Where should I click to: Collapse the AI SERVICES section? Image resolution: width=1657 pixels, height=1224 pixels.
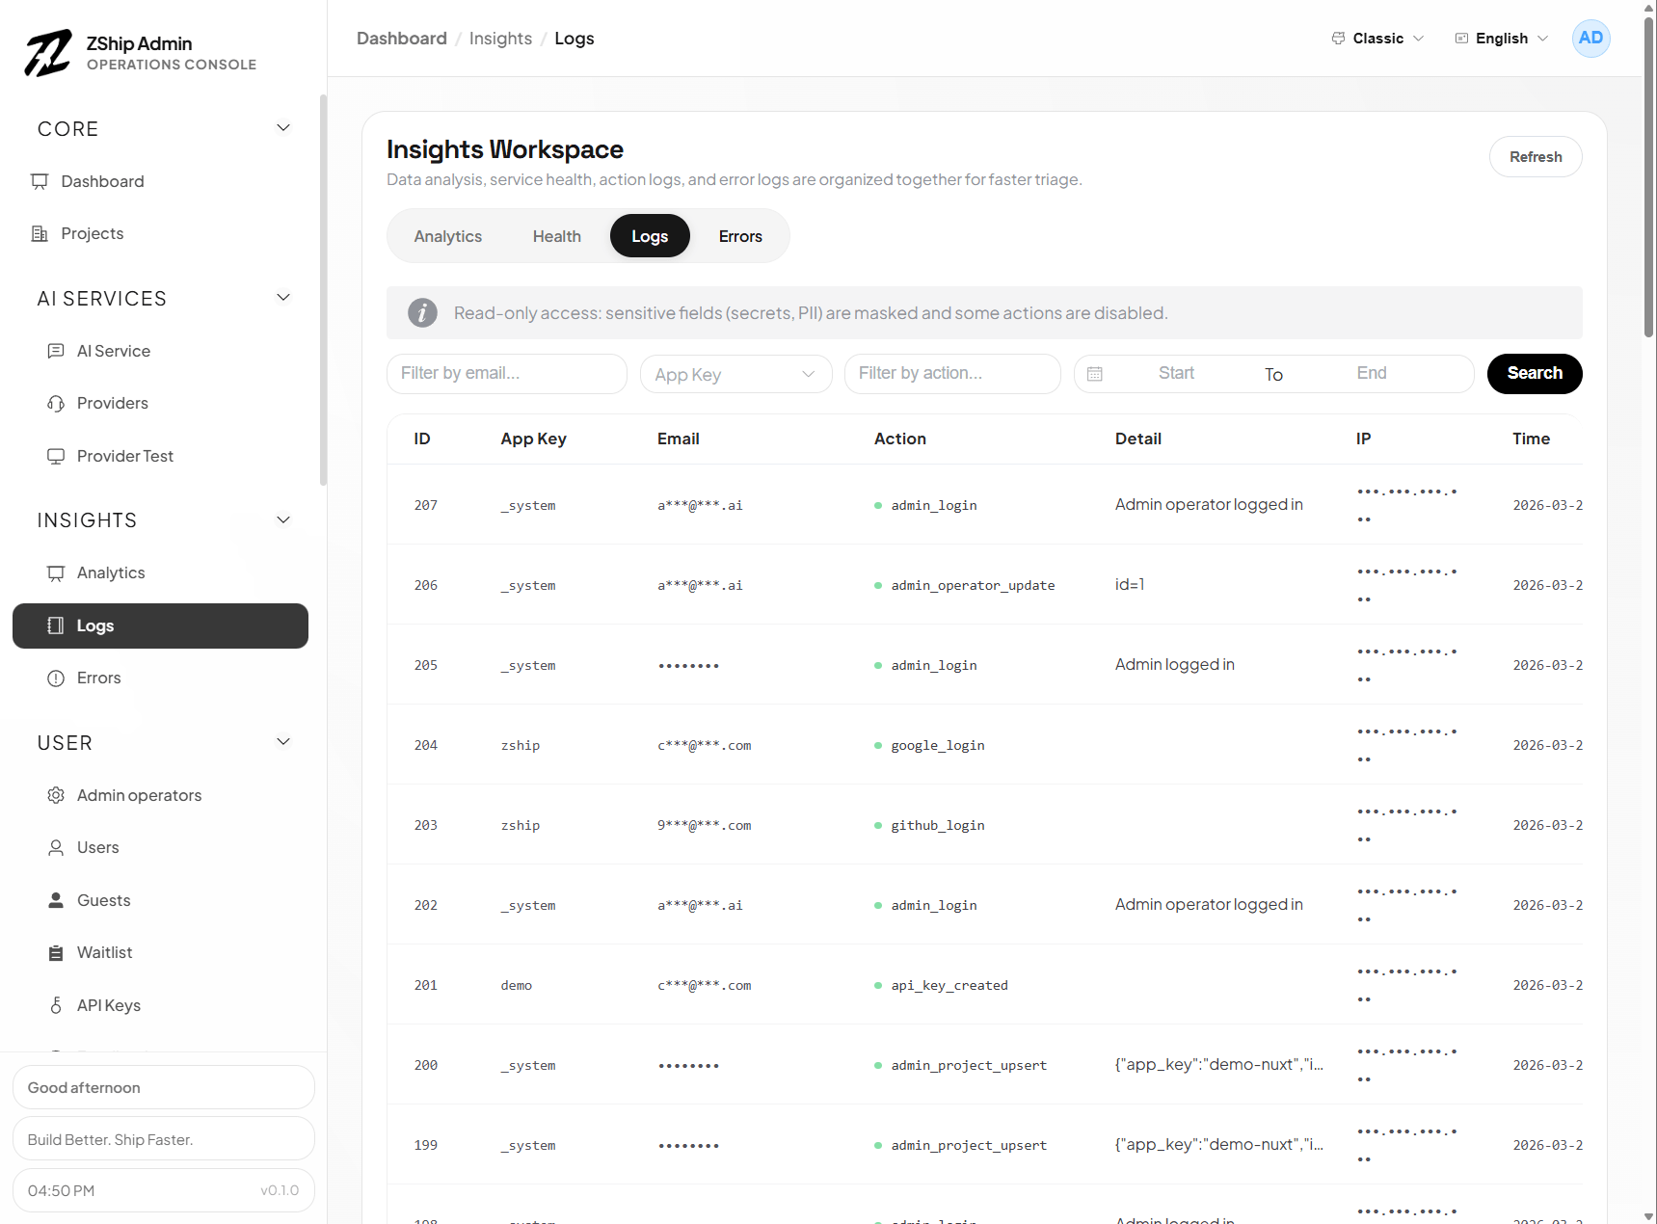tap(283, 298)
